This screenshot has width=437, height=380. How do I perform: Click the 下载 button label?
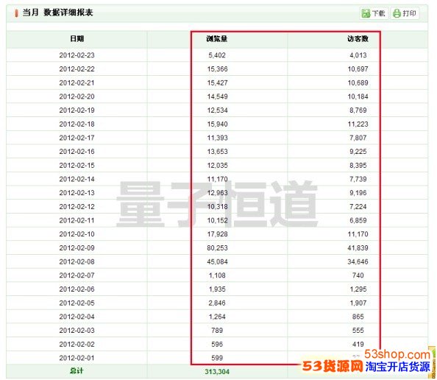coord(378,13)
